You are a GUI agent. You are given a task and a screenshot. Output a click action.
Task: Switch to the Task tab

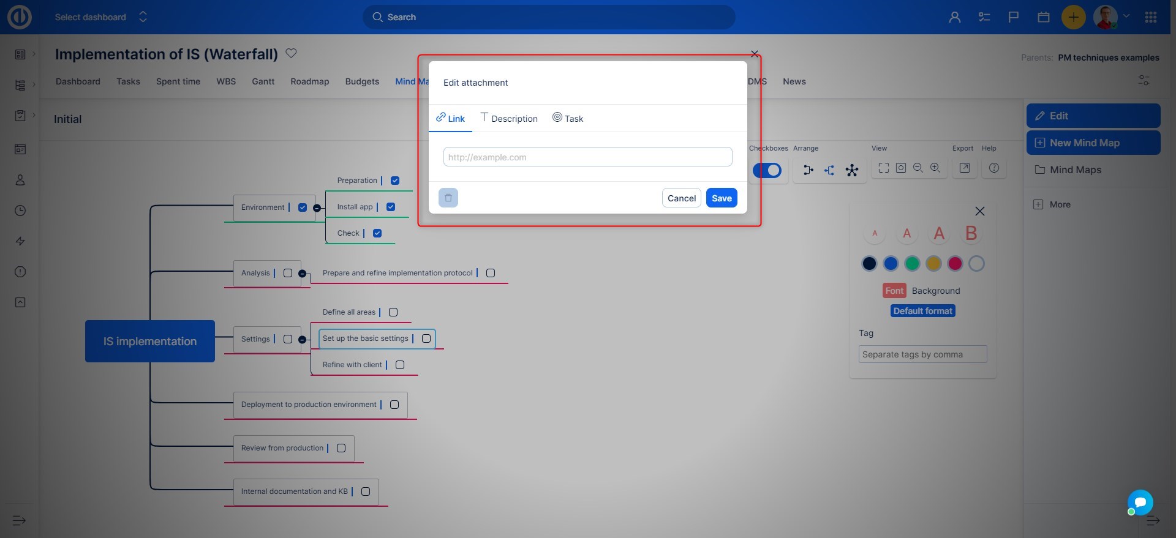click(568, 118)
